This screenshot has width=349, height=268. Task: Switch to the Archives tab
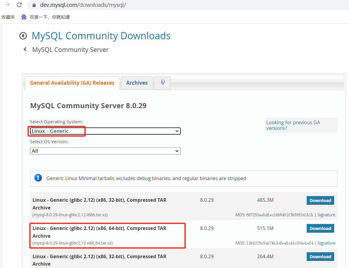tap(137, 83)
